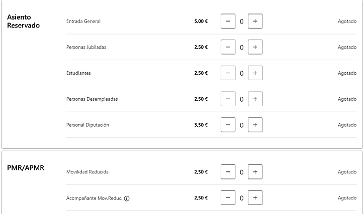Increase Personas Desempleadas ticket count

tap(255, 99)
